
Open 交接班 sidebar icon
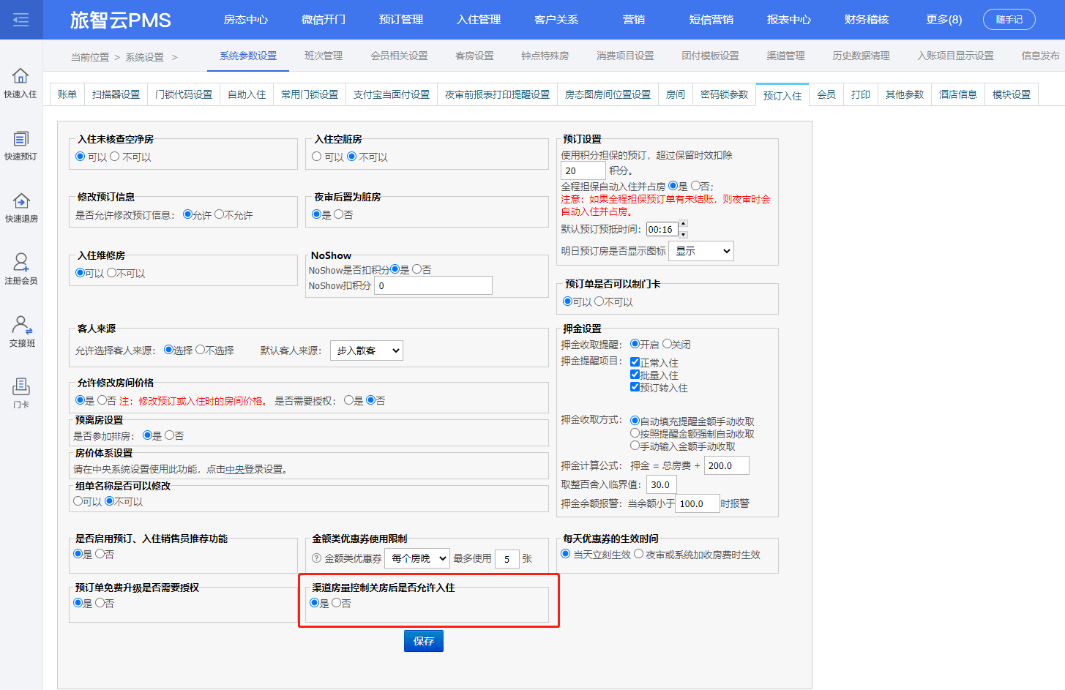click(21, 324)
